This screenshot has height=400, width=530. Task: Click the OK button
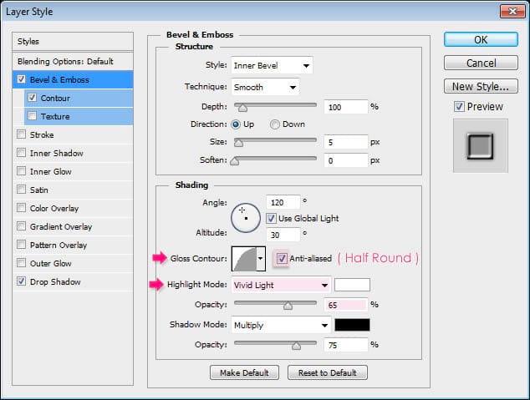pos(481,40)
